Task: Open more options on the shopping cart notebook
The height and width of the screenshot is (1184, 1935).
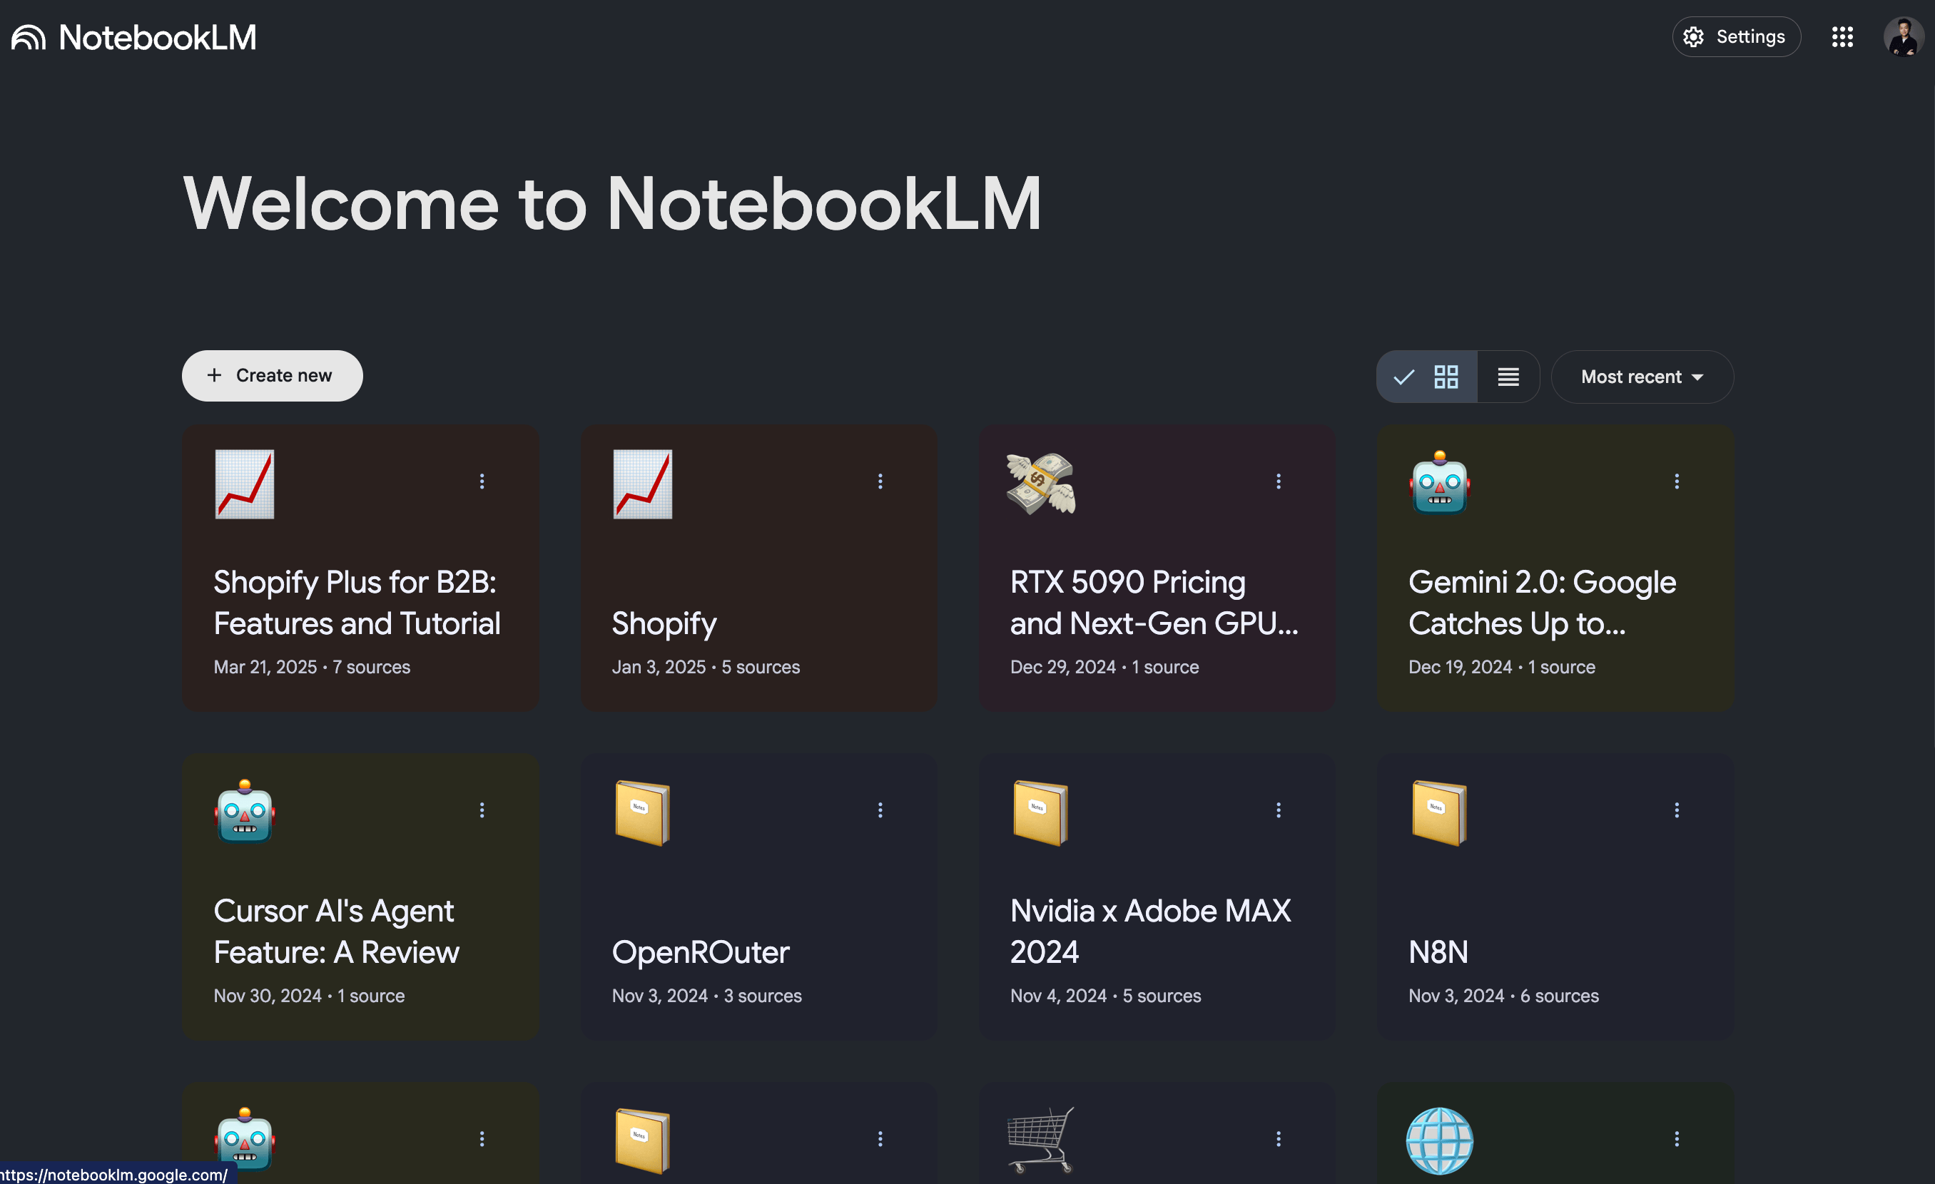Action: [1279, 1139]
